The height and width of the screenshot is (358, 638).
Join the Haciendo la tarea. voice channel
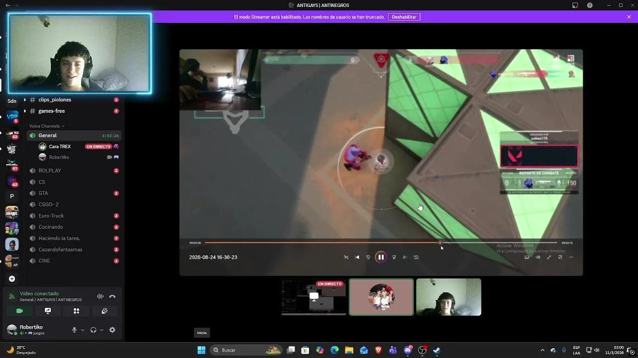coord(74,238)
